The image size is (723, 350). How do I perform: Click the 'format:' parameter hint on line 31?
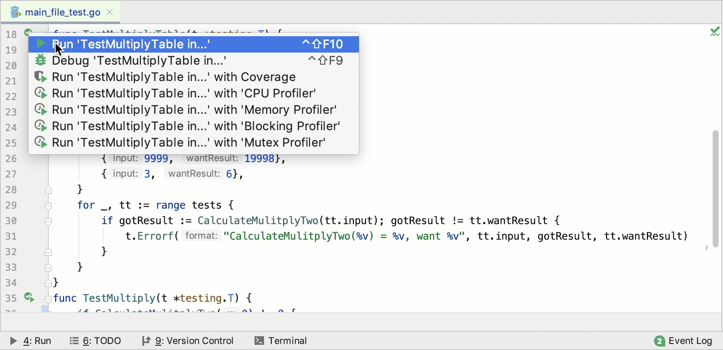(x=201, y=236)
